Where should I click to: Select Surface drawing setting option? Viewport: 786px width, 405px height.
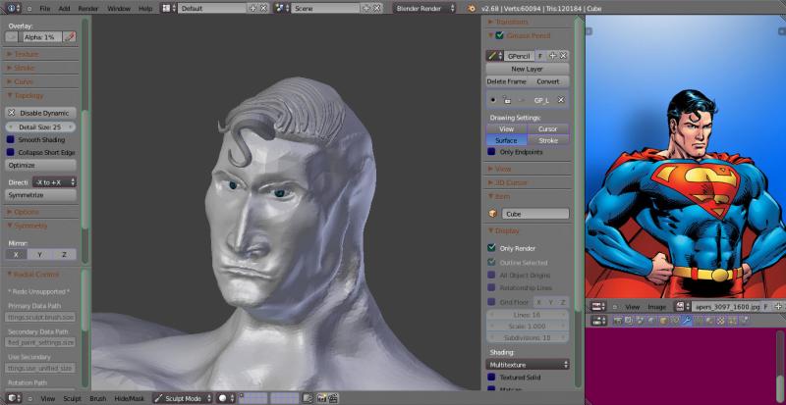(x=506, y=140)
